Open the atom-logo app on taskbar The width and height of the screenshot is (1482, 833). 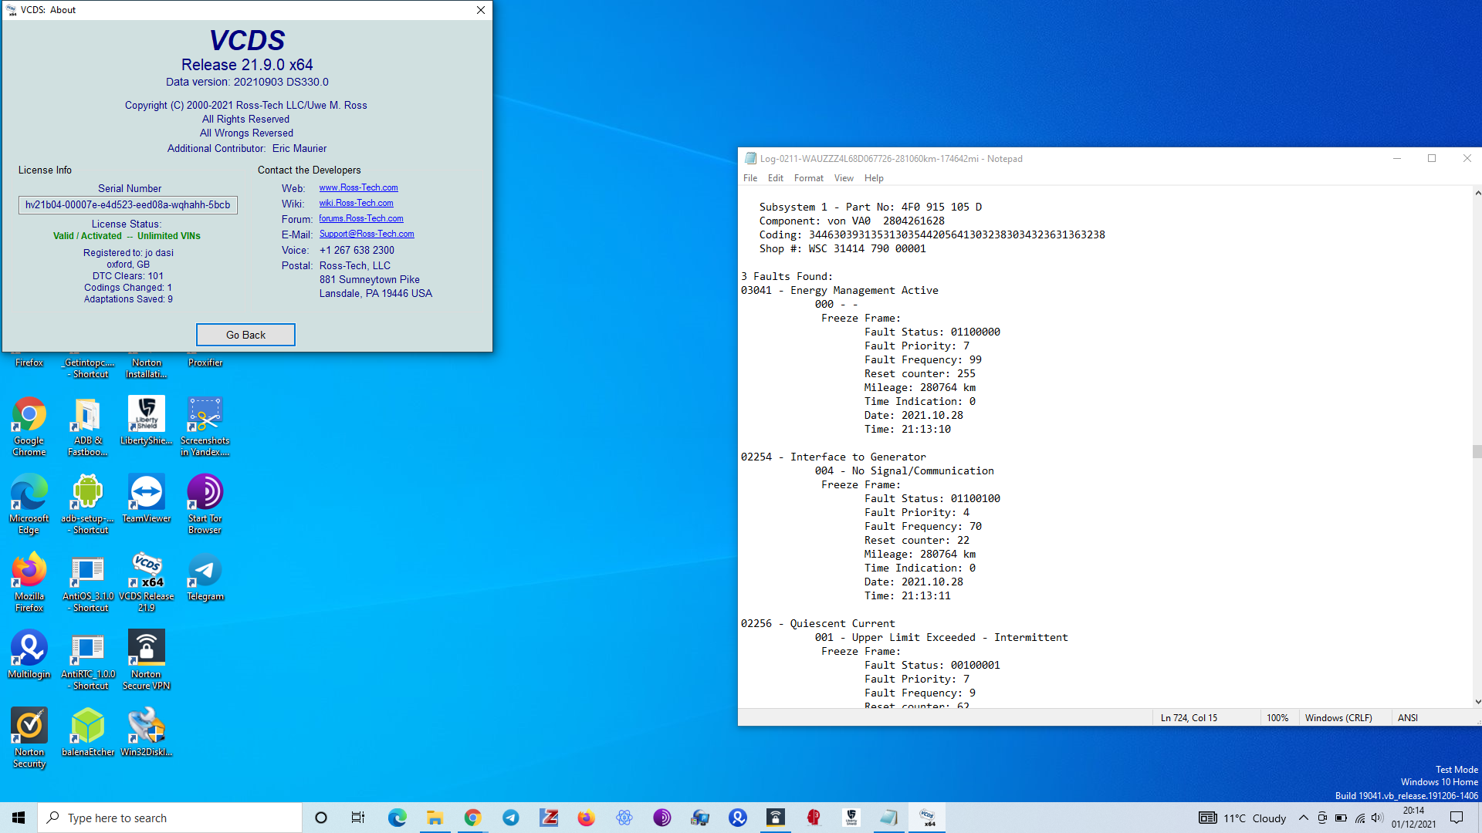624,818
